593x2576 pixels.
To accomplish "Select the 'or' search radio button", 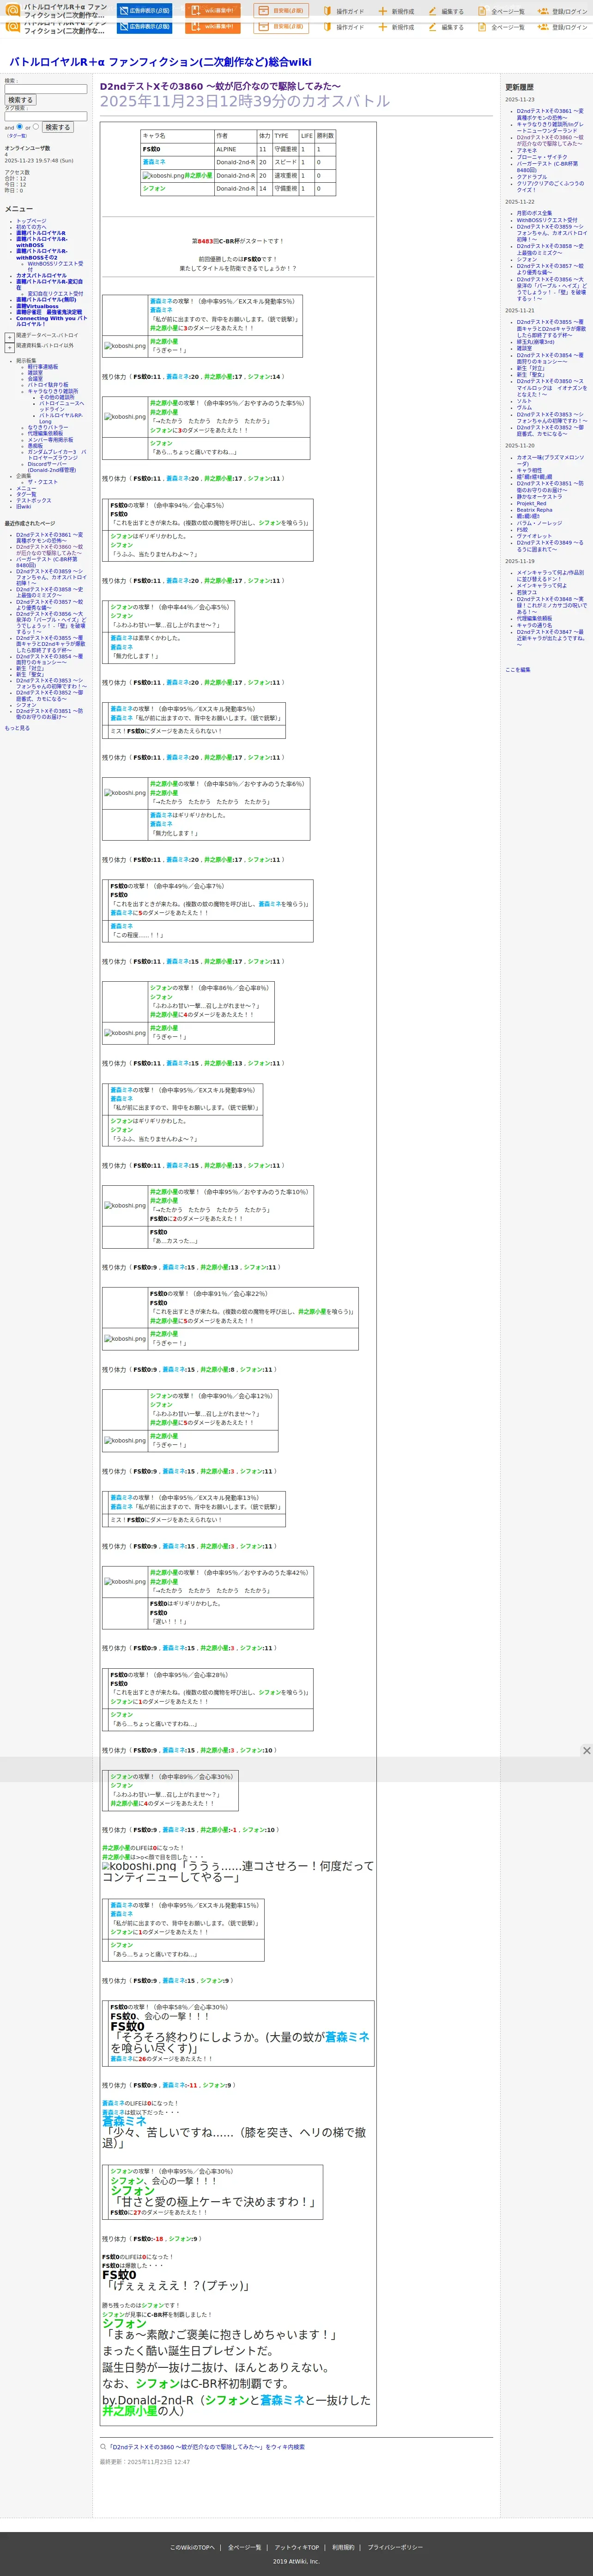I will click(36, 127).
